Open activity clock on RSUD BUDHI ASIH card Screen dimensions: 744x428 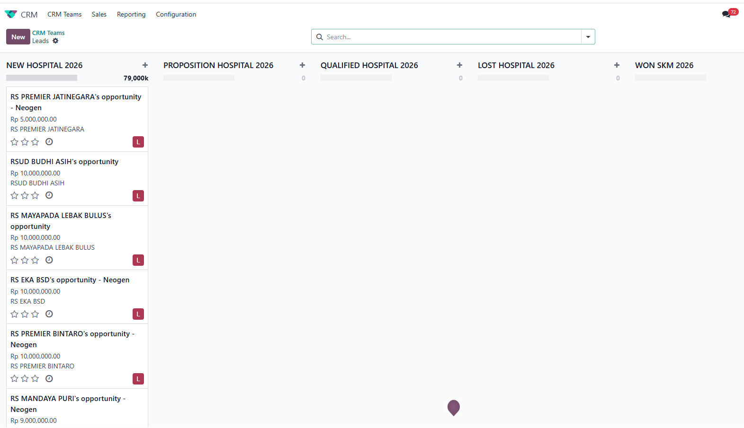pos(49,195)
